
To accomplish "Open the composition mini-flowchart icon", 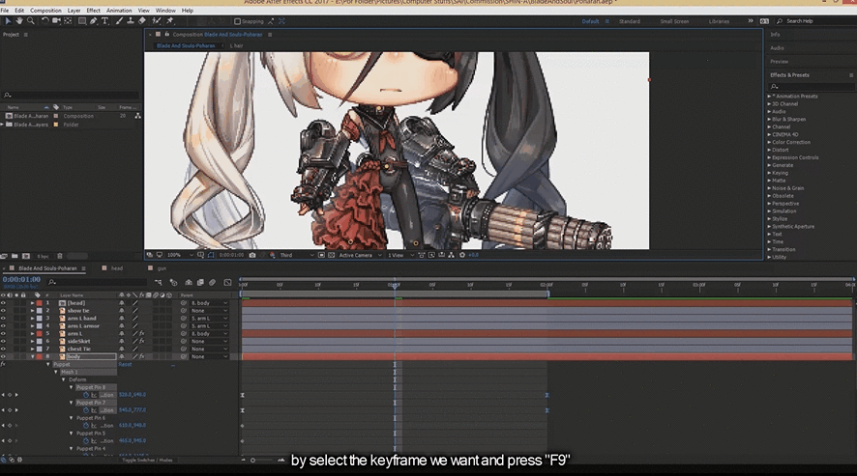I will tap(159, 282).
